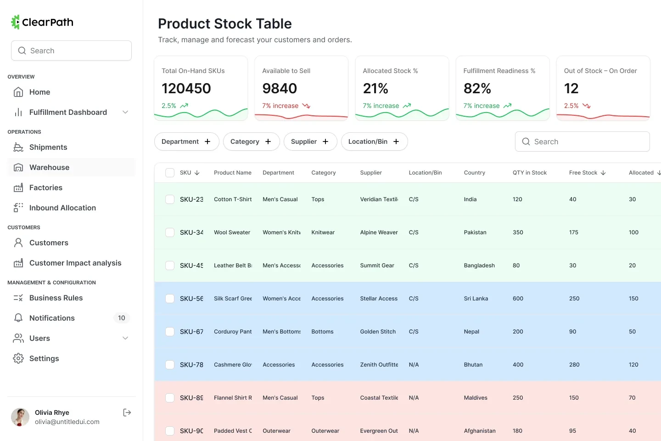Click the Factories icon in sidebar
This screenshot has height=441, width=661.
click(x=18, y=187)
